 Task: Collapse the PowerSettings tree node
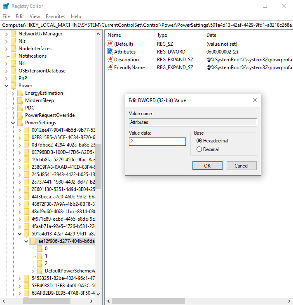13,123
